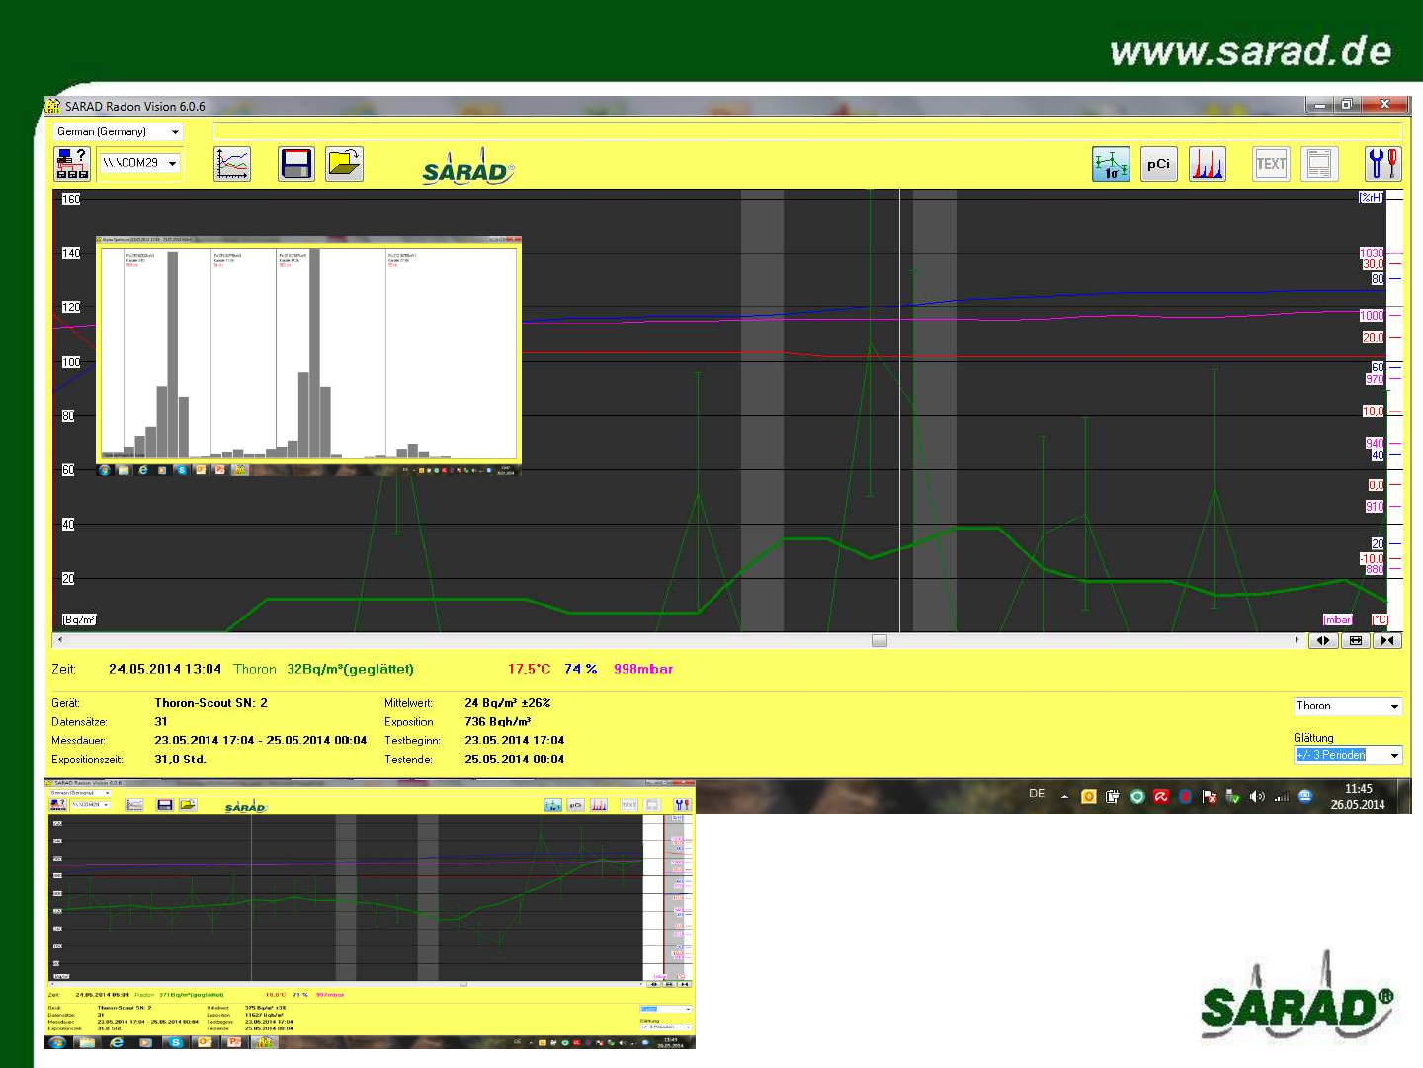Click the compress time axis button

pos(1387,640)
